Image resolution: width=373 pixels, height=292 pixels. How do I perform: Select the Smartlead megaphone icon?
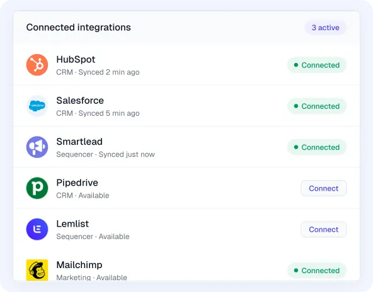[37, 147]
